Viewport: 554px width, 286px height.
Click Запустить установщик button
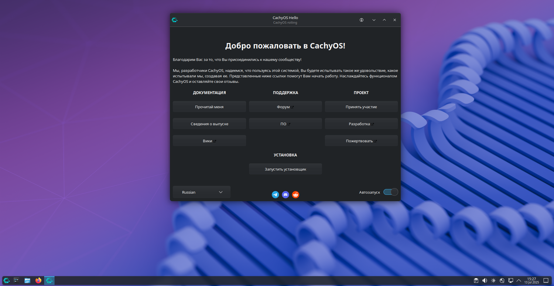click(285, 169)
